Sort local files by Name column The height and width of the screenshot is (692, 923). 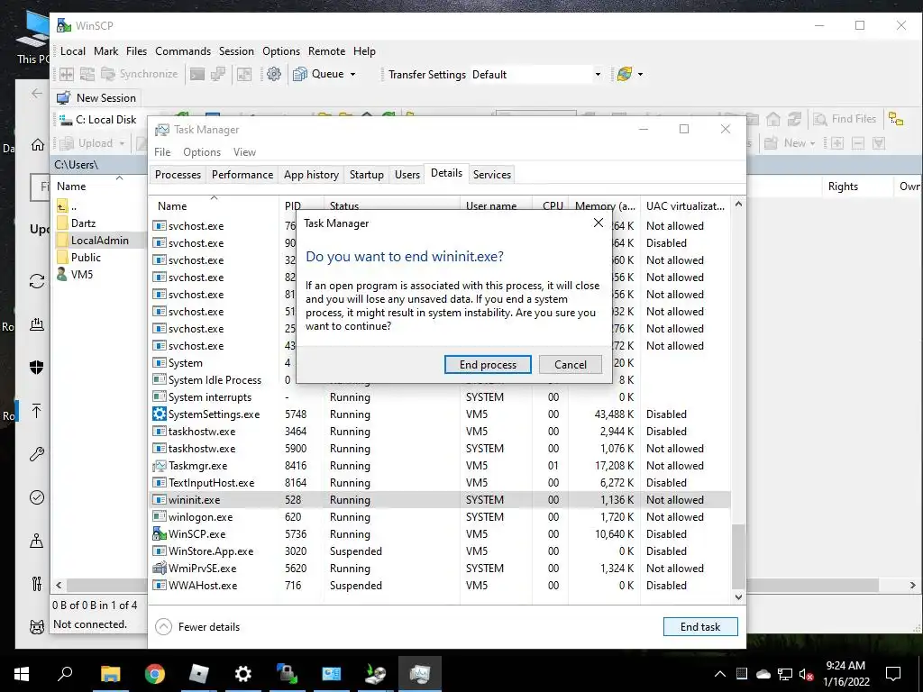coord(71,186)
